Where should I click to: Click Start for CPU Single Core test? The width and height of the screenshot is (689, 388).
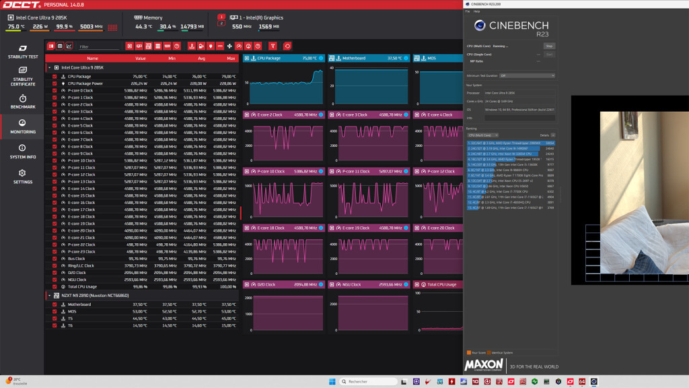pos(549,54)
